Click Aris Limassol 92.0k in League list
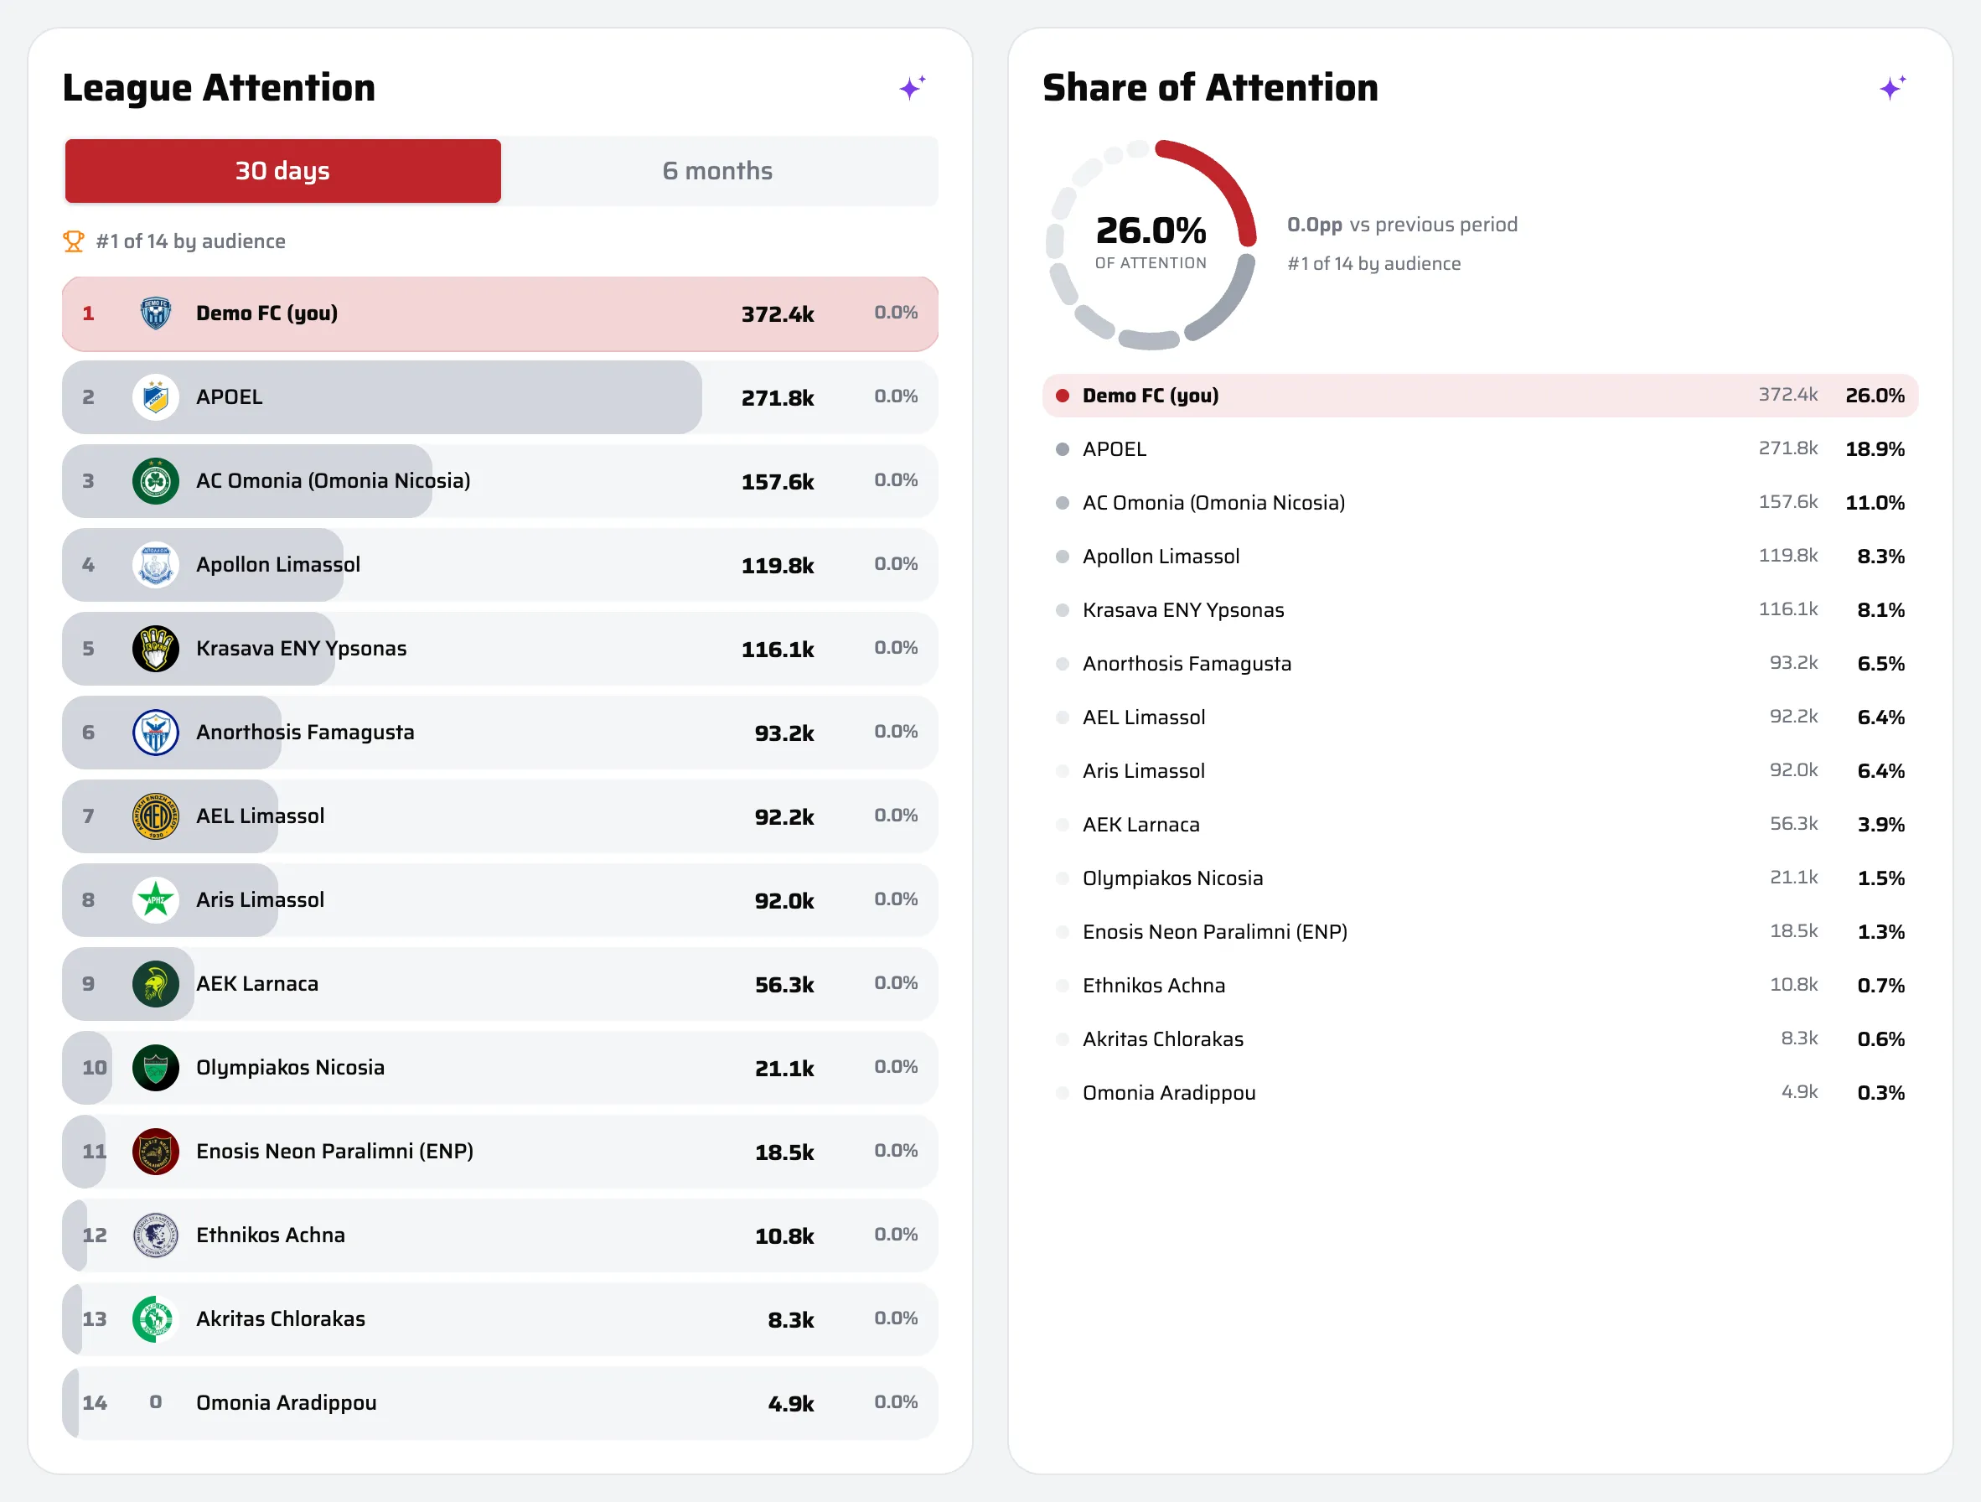 [x=784, y=901]
